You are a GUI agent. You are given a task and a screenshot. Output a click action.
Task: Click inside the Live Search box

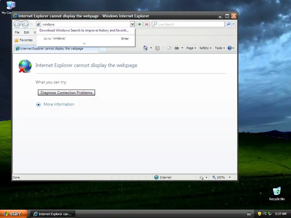(188, 24)
